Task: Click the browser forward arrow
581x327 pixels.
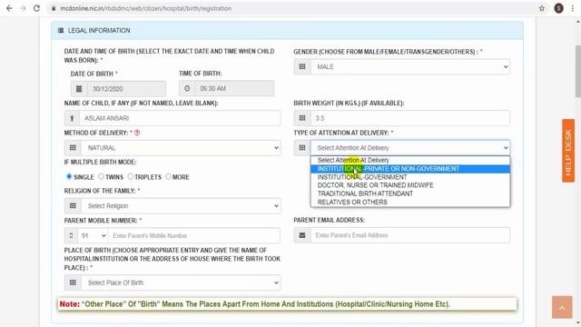Action: click(23, 8)
